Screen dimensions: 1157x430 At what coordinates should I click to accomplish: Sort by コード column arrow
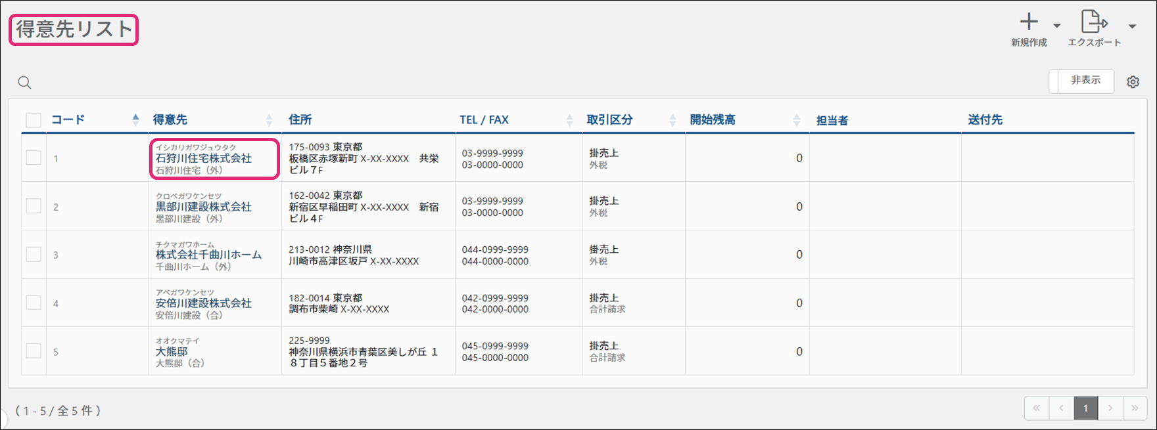135,119
